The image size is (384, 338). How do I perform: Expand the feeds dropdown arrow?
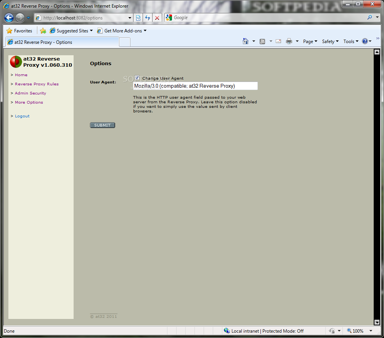(x=271, y=42)
